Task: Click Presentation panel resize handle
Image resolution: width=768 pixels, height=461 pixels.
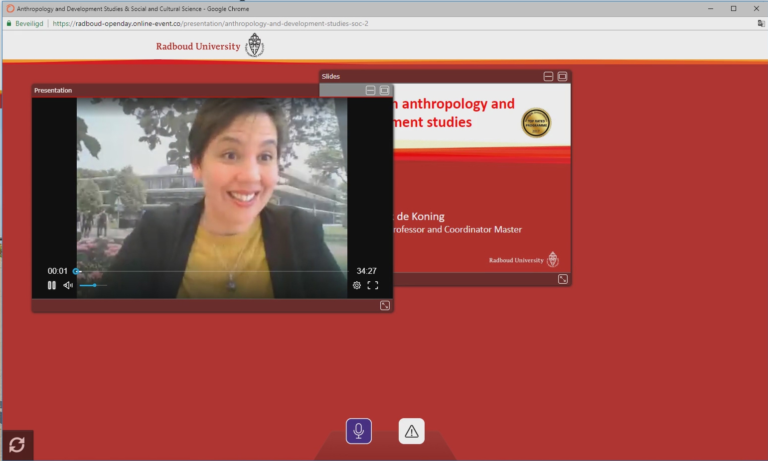Action: [385, 306]
